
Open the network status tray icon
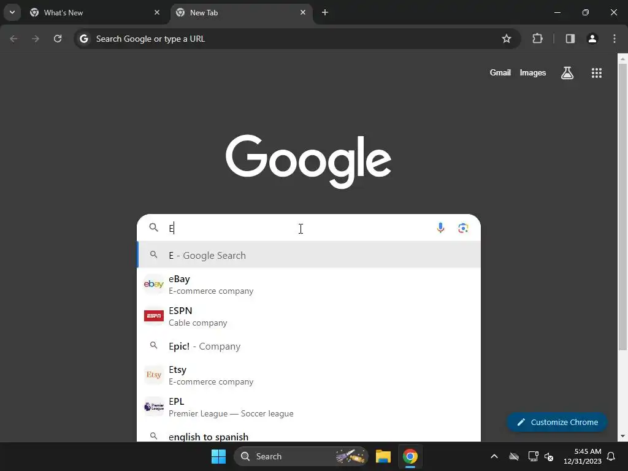pos(533,456)
